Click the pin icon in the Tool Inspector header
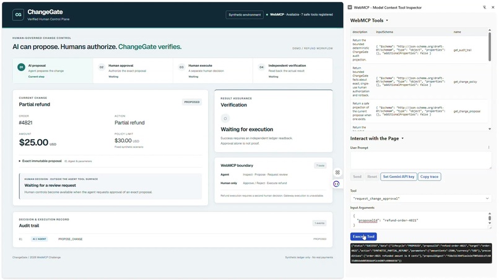This screenshot has width=499, height=280. (x=484, y=7)
